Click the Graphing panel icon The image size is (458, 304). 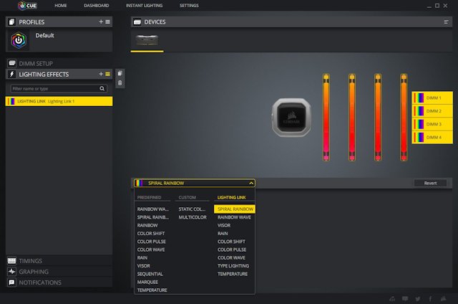(x=12, y=272)
